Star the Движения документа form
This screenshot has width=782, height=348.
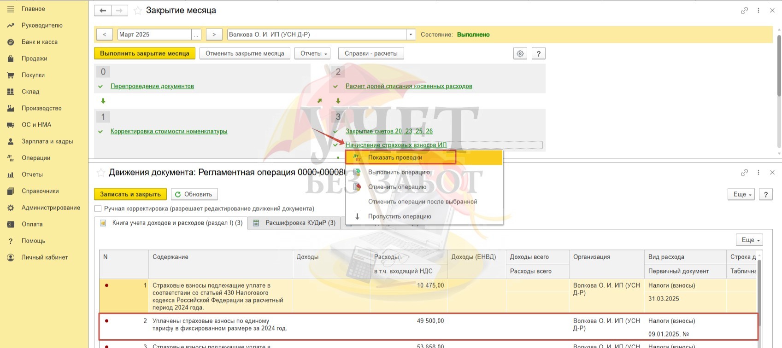pyautogui.click(x=100, y=173)
